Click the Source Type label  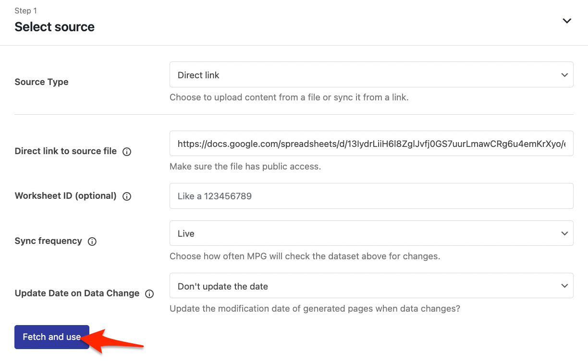tap(42, 82)
